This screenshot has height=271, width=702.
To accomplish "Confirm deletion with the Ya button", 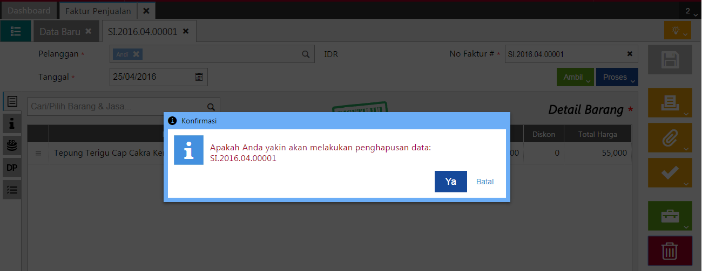I will (x=450, y=182).
